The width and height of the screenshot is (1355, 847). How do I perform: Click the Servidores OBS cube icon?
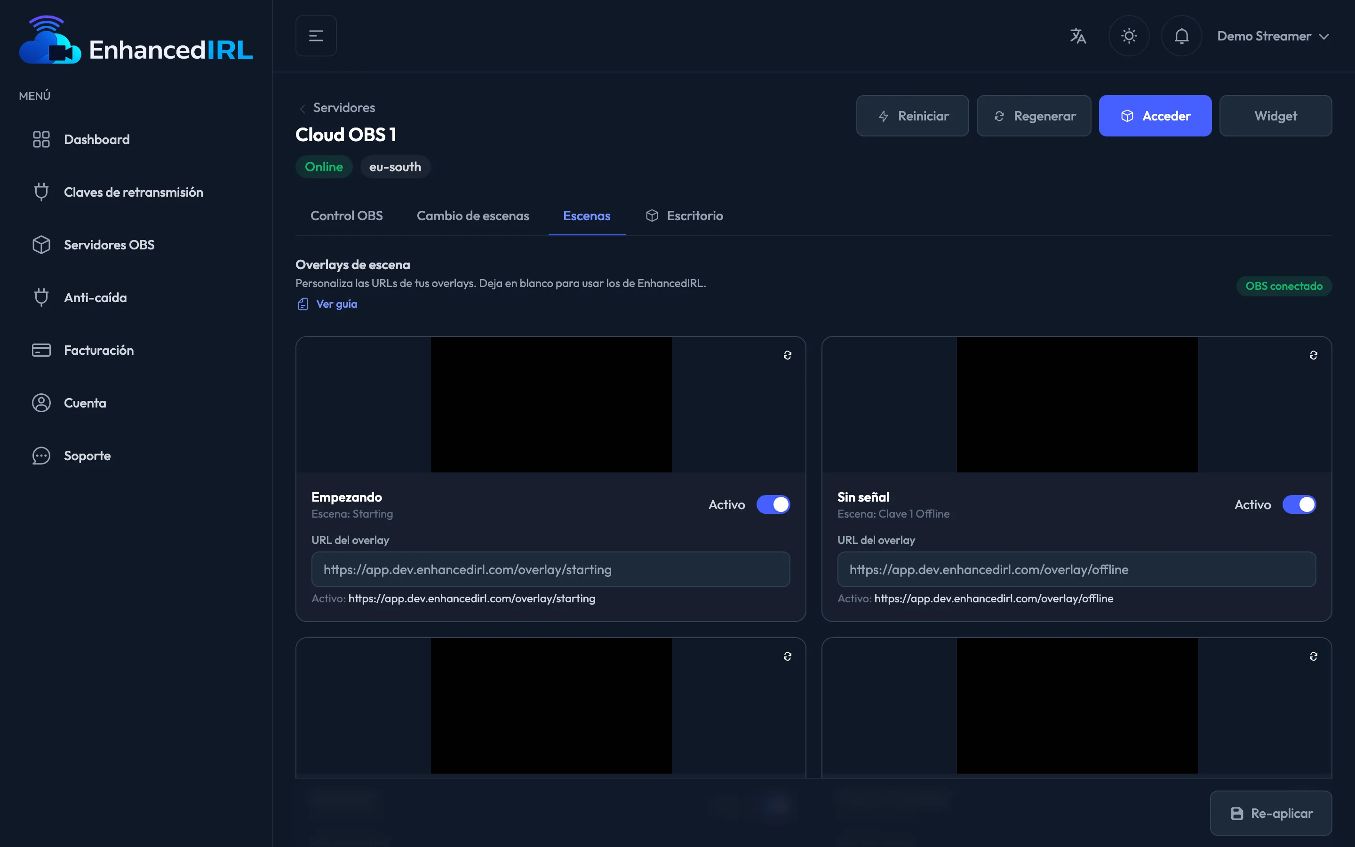(41, 245)
